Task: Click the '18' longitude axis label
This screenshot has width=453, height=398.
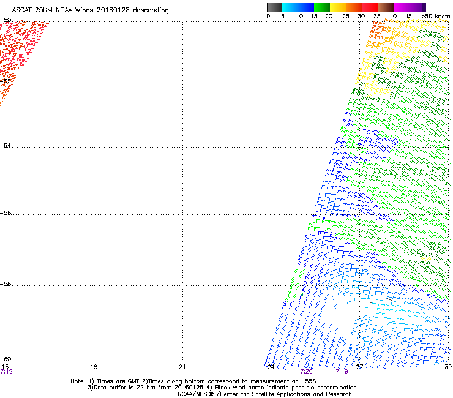Action: click(x=94, y=367)
